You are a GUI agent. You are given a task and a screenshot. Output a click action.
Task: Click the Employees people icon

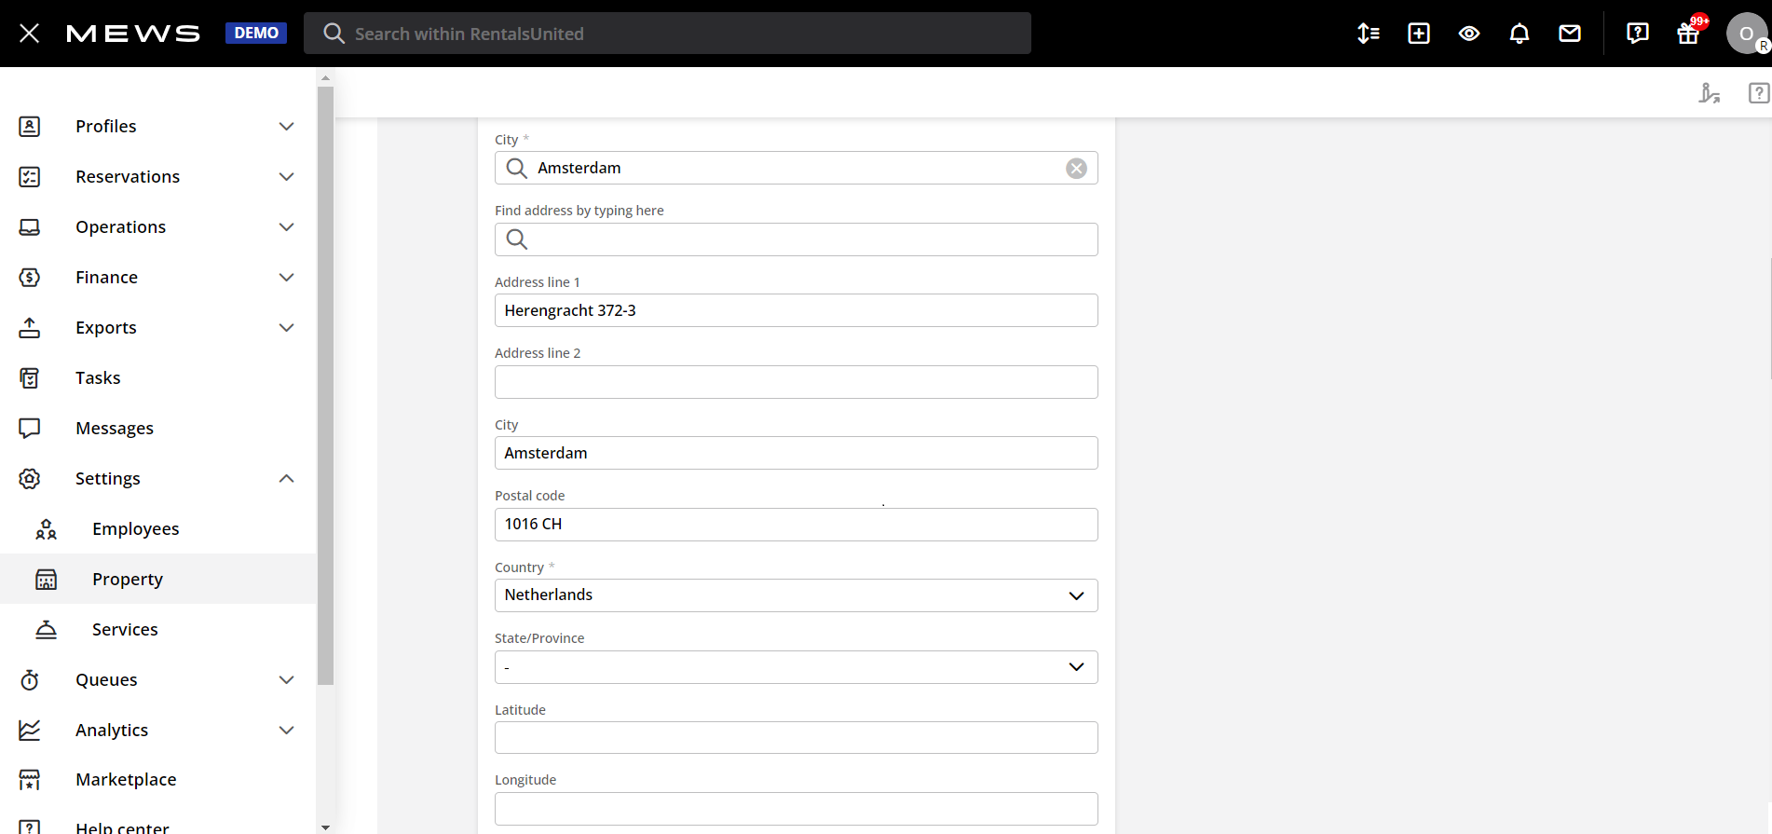[x=47, y=528]
